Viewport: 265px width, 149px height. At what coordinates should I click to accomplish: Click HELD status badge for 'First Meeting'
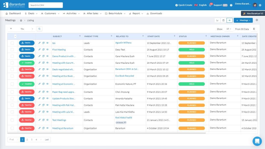pos(192,50)
